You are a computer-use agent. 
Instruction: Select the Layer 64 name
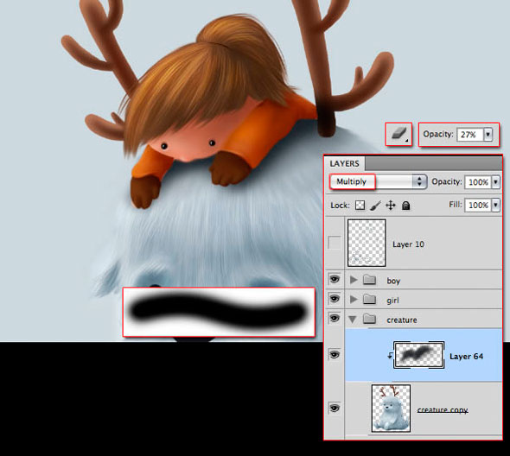[x=466, y=357]
